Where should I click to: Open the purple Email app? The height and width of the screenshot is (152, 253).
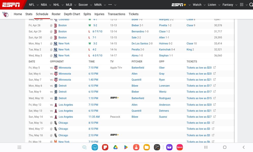[169, 147]
